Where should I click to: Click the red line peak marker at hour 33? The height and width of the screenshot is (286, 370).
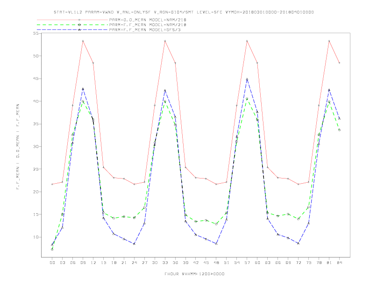[165, 41]
